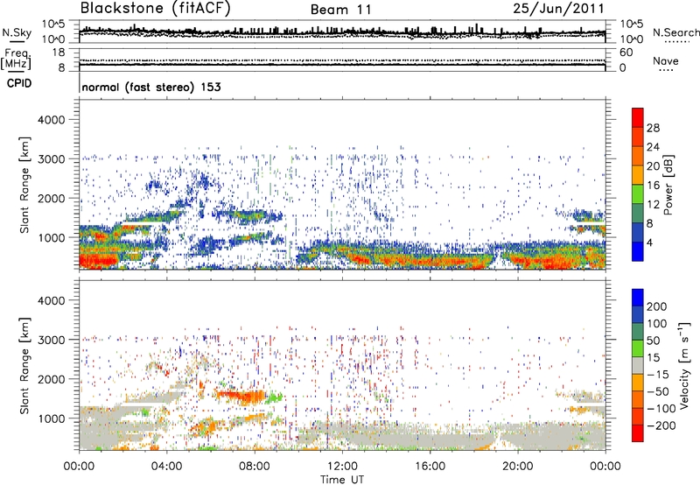Click the 'Time UT' axis title
Image resolution: width=700 pixels, height=485 pixels.
coord(342,479)
